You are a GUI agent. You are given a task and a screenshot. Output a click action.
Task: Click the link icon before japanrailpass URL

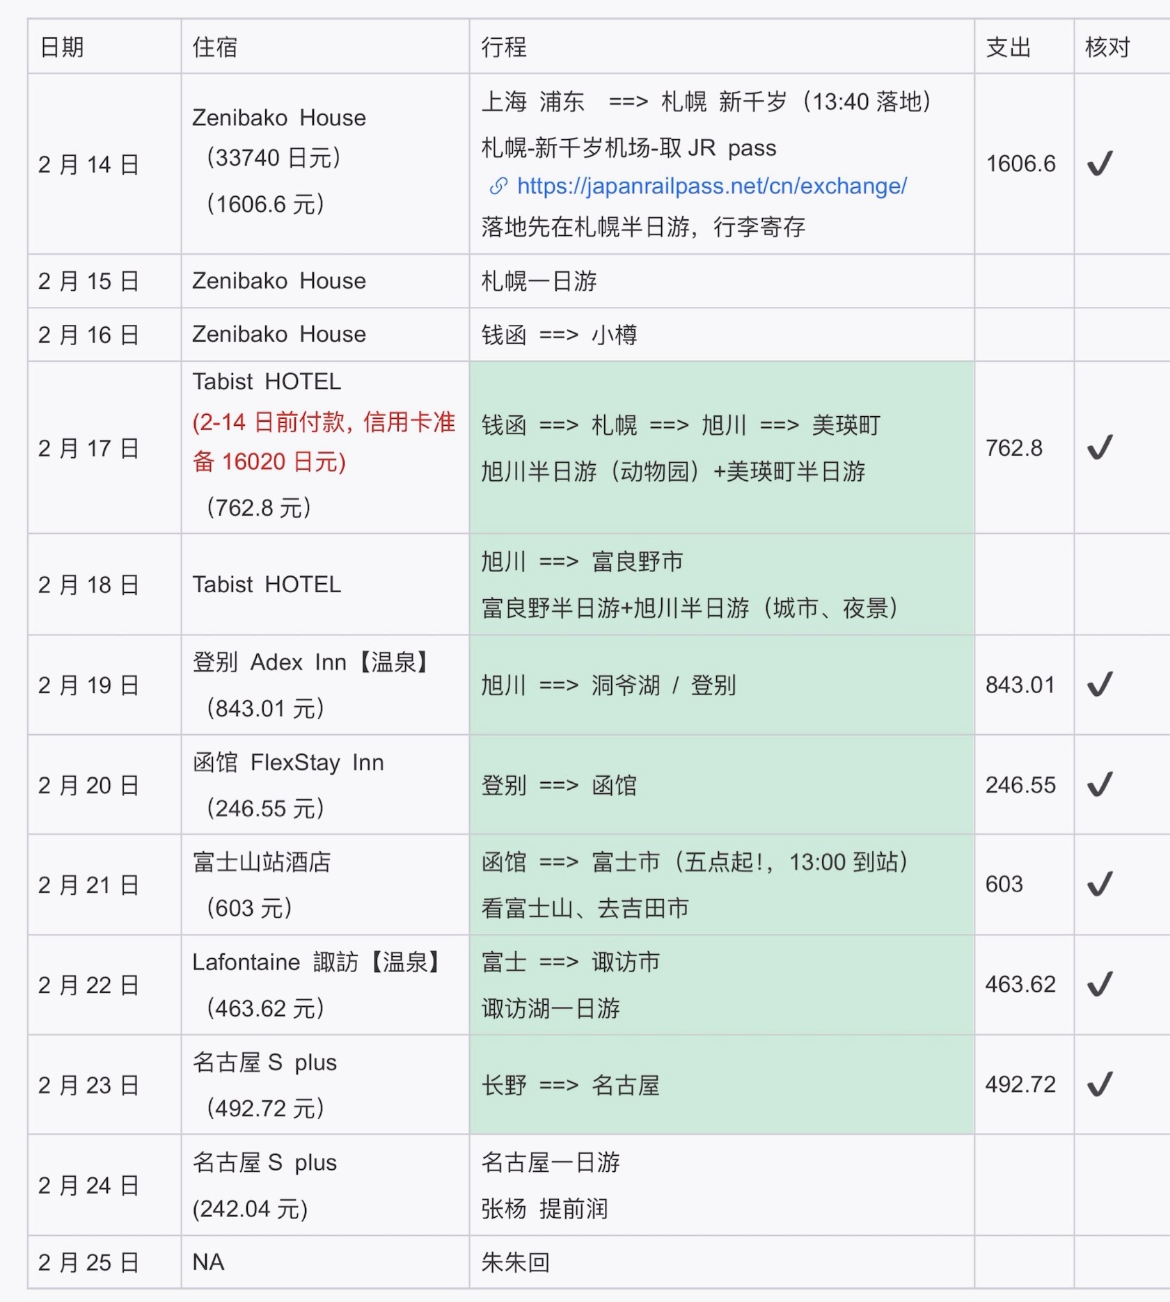click(498, 186)
